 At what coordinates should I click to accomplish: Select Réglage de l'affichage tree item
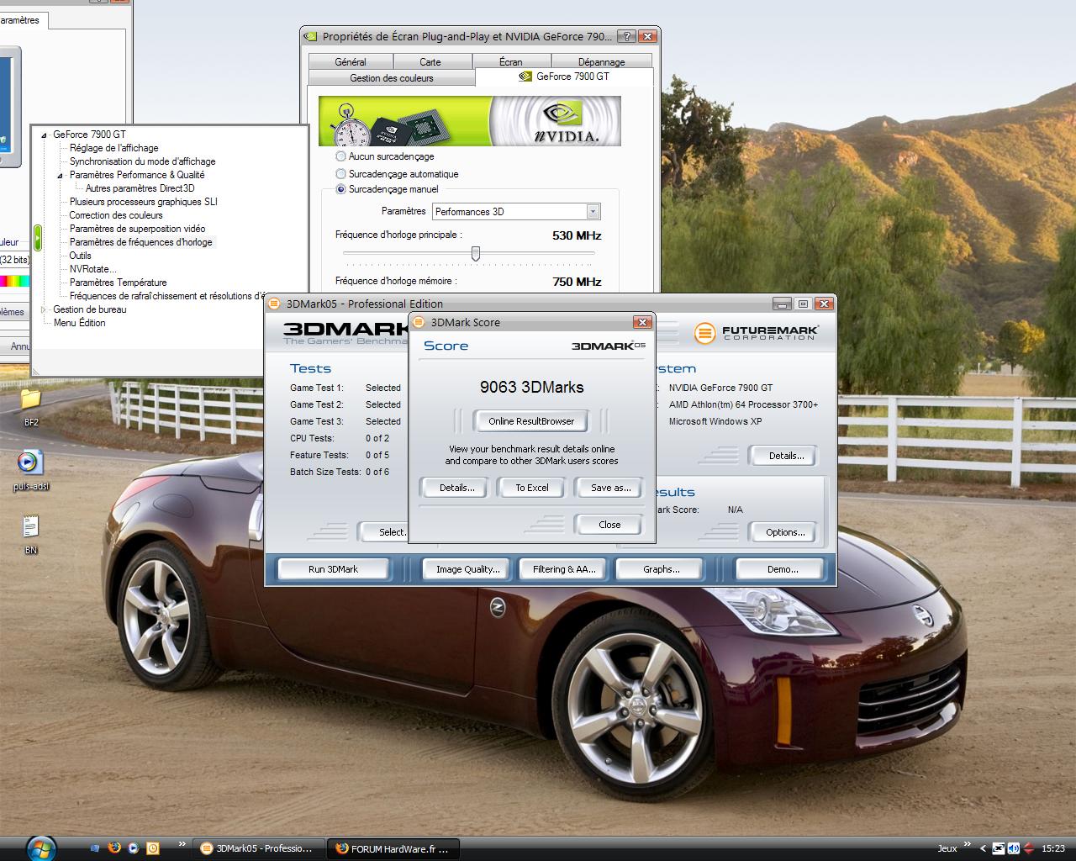coord(113,148)
